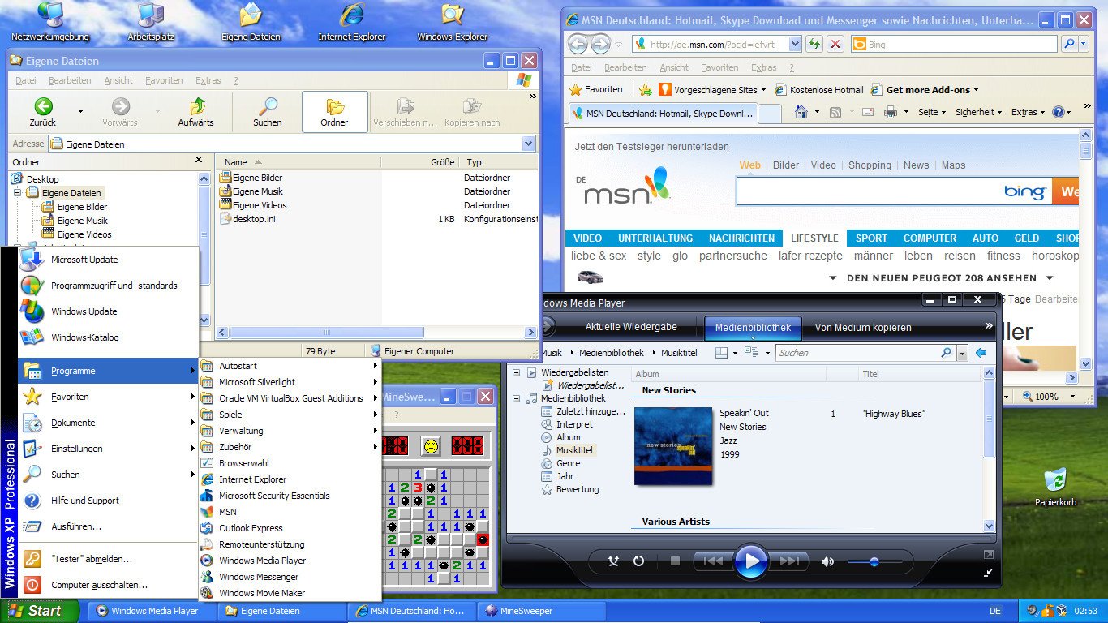The width and height of the screenshot is (1108, 623).
Task: Click the Aufwärts folder-up icon in Eigene Dateien
Action: (197, 106)
